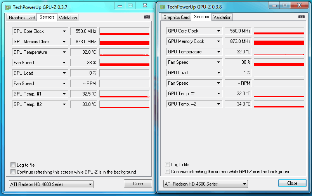The height and width of the screenshot is (196, 312).
Task: Click 32.5 °C value in GPU-Z 0.3.7
Action: click(x=84, y=94)
